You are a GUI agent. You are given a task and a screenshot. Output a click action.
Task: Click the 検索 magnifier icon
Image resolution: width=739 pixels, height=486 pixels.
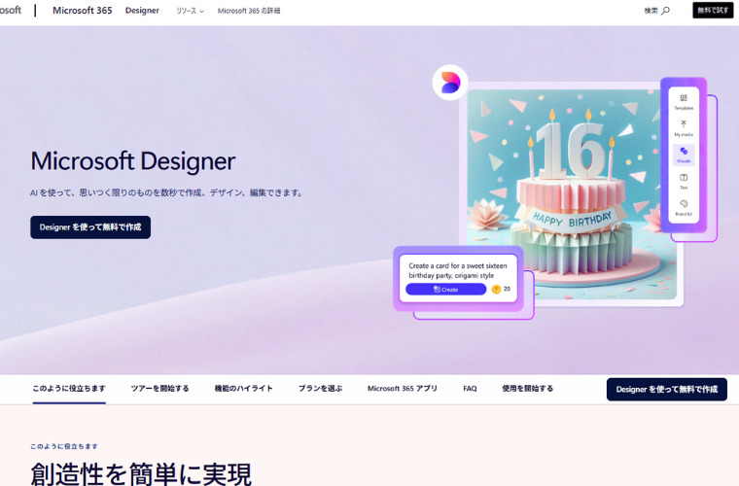click(x=665, y=11)
